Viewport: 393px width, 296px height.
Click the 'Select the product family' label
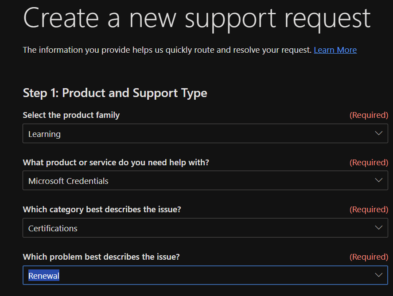click(71, 115)
